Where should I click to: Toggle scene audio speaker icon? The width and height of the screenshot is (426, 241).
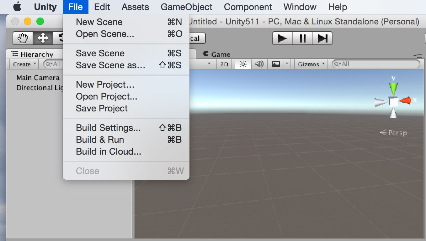(259, 64)
